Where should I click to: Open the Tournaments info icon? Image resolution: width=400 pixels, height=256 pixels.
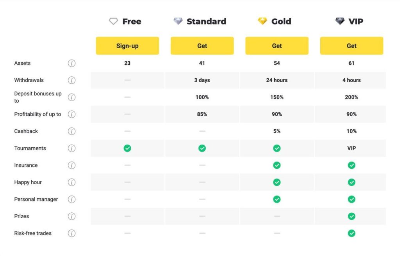pos(72,148)
